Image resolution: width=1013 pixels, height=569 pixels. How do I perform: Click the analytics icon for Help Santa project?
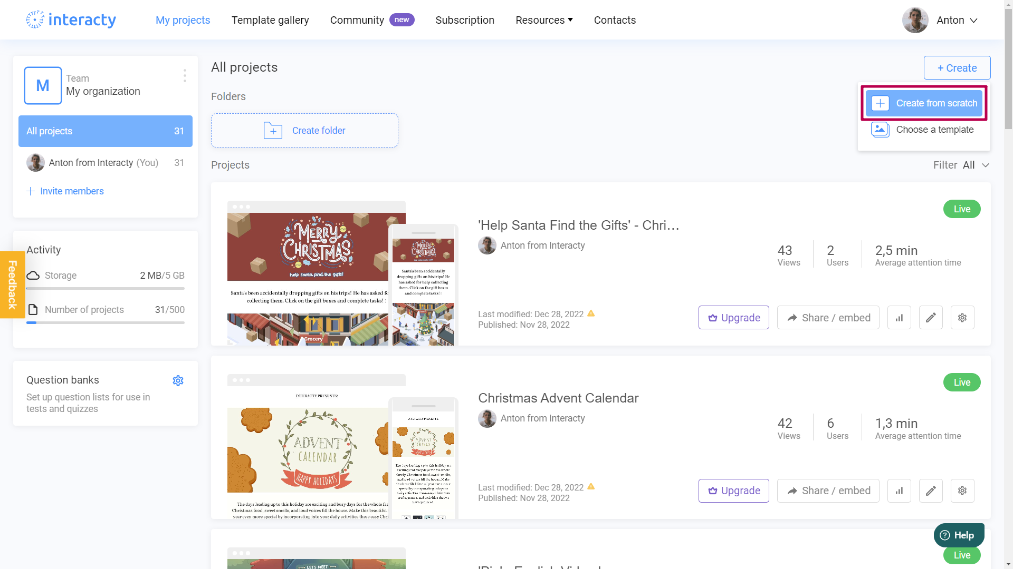pos(900,318)
